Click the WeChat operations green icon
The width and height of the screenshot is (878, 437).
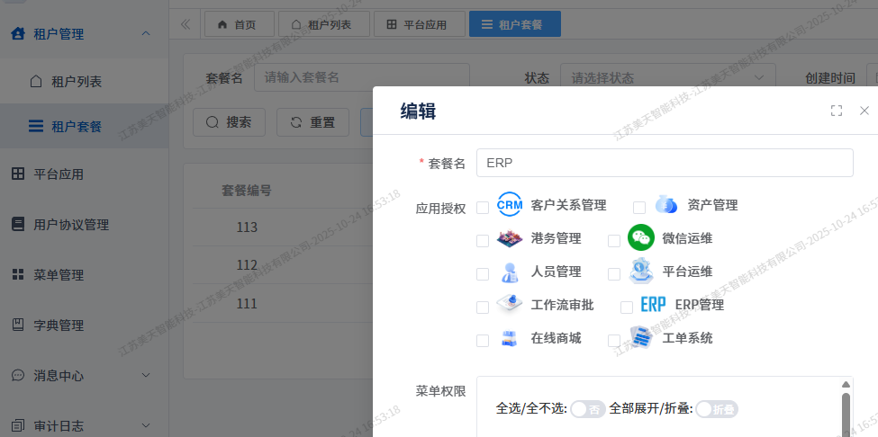640,238
